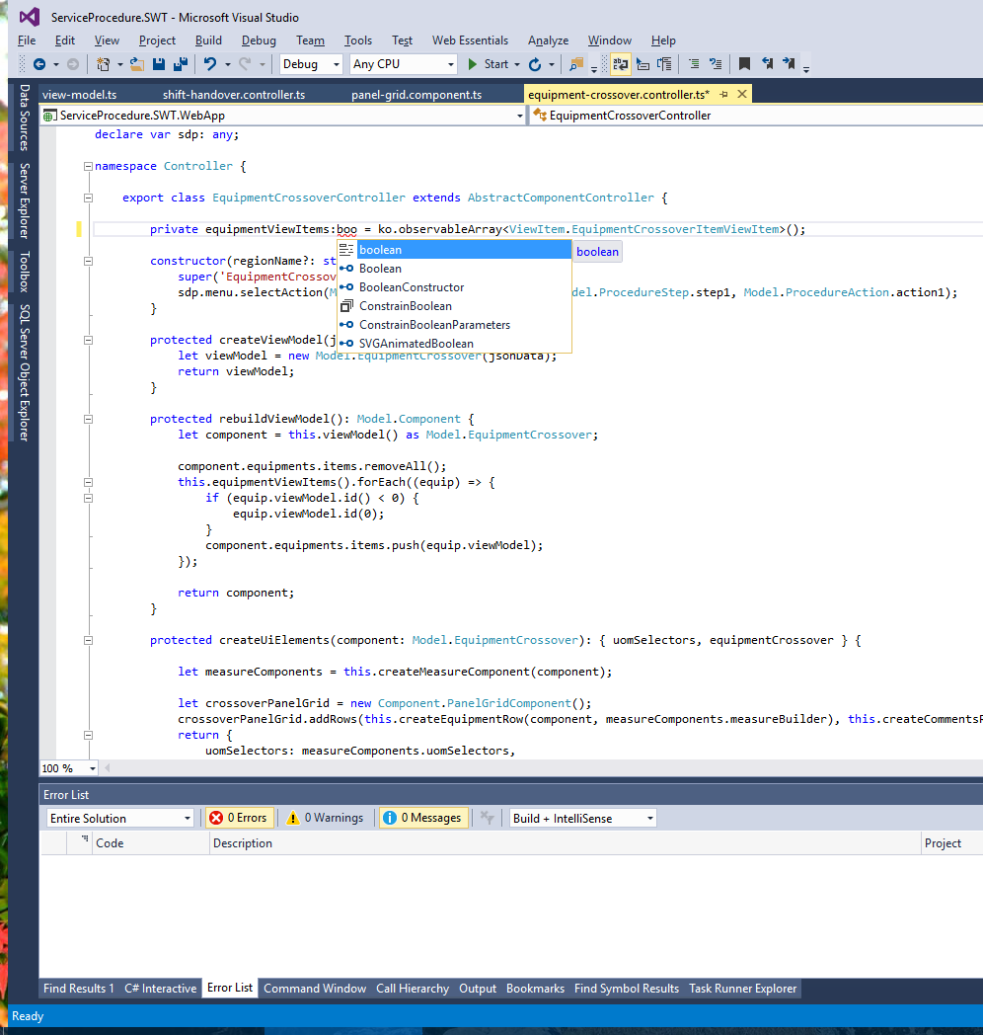
Task: Select 'Boolean' interface in IntelliSense list
Action: [x=454, y=269]
